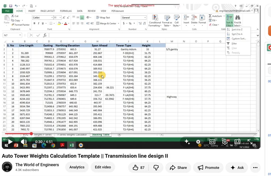The height and width of the screenshot is (176, 271).
Task: Open the FILE tab
Action: [7, 11]
